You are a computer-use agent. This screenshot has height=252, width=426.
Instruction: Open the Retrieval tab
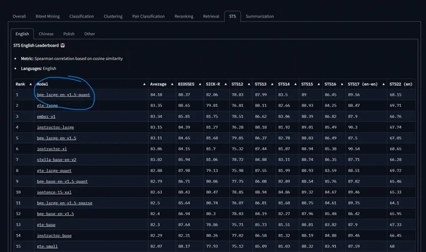click(211, 16)
